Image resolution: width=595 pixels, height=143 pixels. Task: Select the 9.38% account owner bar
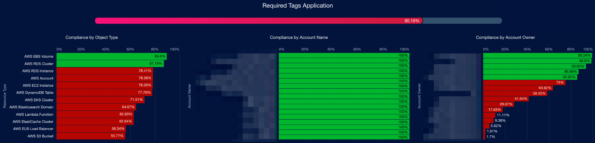(488, 120)
